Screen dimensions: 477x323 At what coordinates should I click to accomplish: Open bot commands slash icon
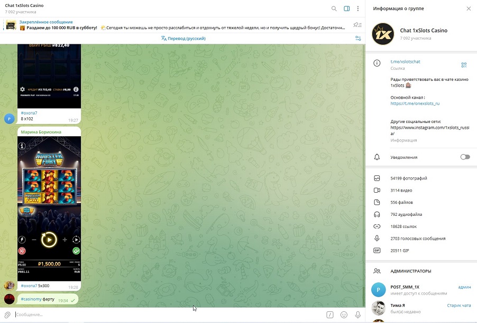(x=330, y=315)
